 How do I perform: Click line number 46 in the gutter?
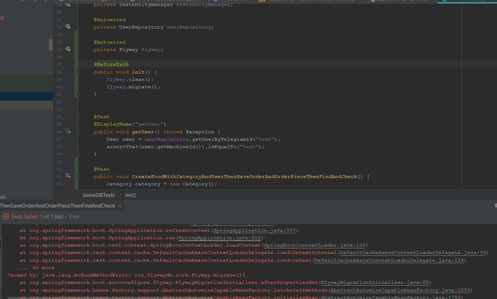pyautogui.click(x=59, y=132)
